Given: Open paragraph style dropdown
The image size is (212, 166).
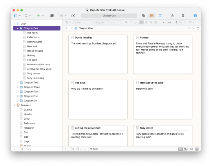Looking at the screenshot, I should tap(68, 22).
